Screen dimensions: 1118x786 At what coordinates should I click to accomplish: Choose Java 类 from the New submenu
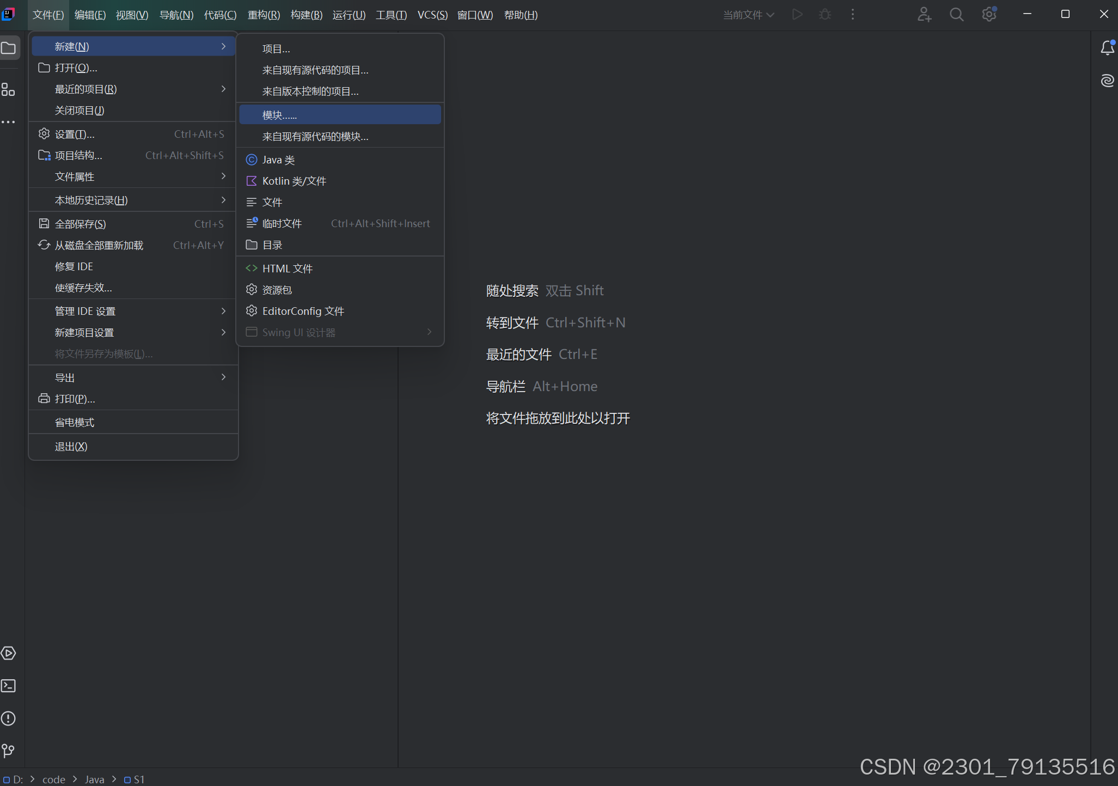tap(278, 160)
